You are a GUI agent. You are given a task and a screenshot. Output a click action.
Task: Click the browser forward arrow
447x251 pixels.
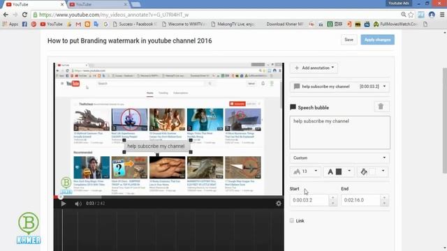[15, 15]
